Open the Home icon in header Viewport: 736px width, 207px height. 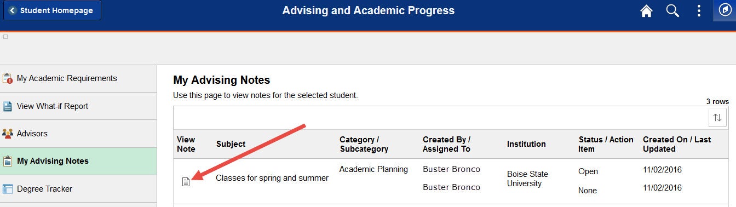tap(646, 11)
